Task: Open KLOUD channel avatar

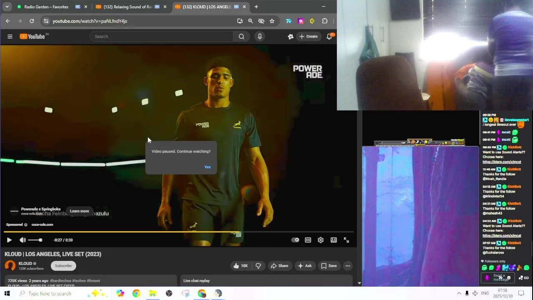Action: [x=10, y=266]
